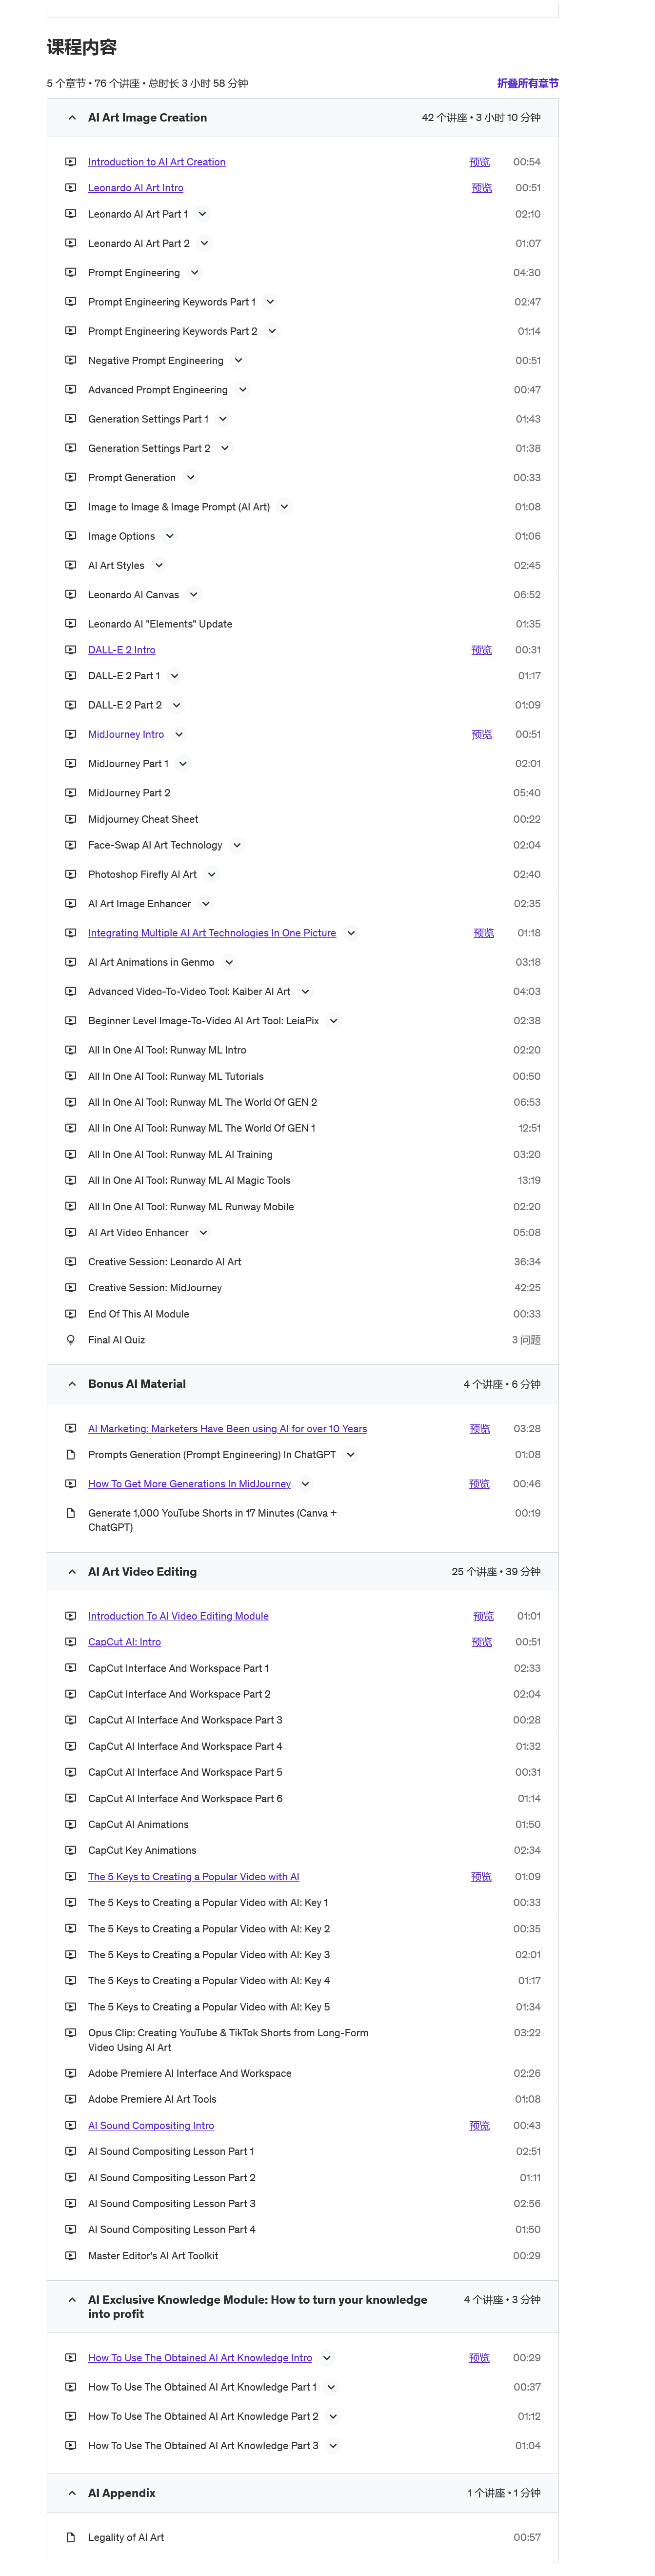Expand Face-Swap AI Art Technology details
Screen dimensions: 655x2576
point(237,845)
